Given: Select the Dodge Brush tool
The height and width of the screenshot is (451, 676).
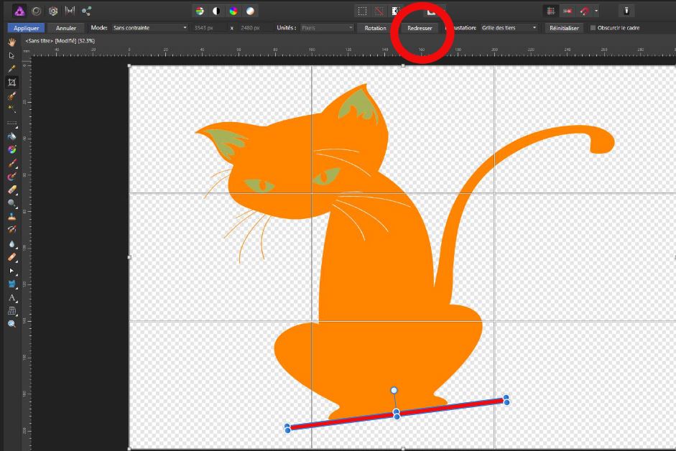Looking at the screenshot, I should pos(11,203).
